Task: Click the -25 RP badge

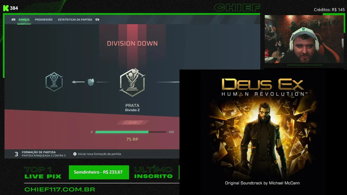Action: point(132,123)
